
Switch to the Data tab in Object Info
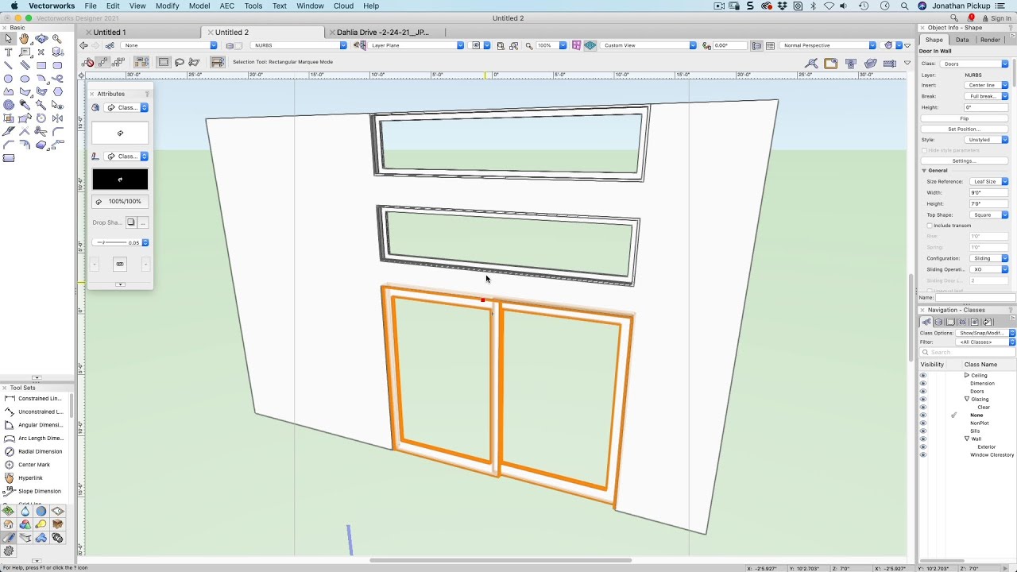[962, 40]
